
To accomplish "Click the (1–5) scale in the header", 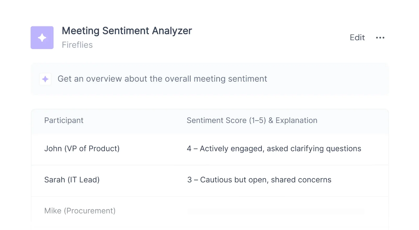I will point(257,120).
